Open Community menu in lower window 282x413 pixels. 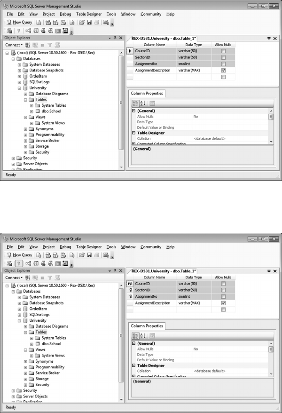coord(151,247)
